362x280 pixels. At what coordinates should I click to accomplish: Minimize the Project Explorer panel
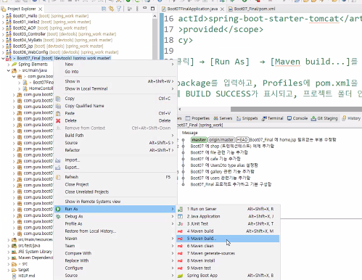tap(145, 8)
